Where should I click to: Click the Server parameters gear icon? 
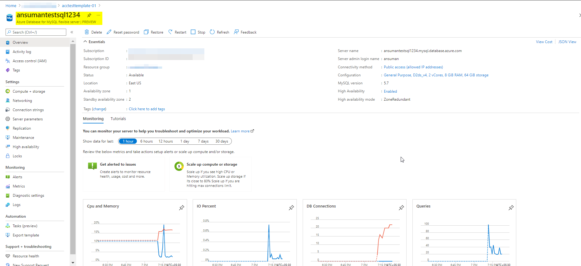(8, 119)
